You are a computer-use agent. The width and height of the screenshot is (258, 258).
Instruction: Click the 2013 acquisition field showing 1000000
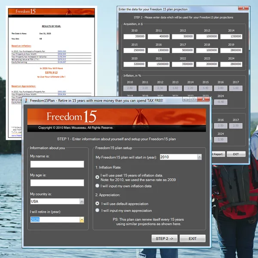click(207, 37)
